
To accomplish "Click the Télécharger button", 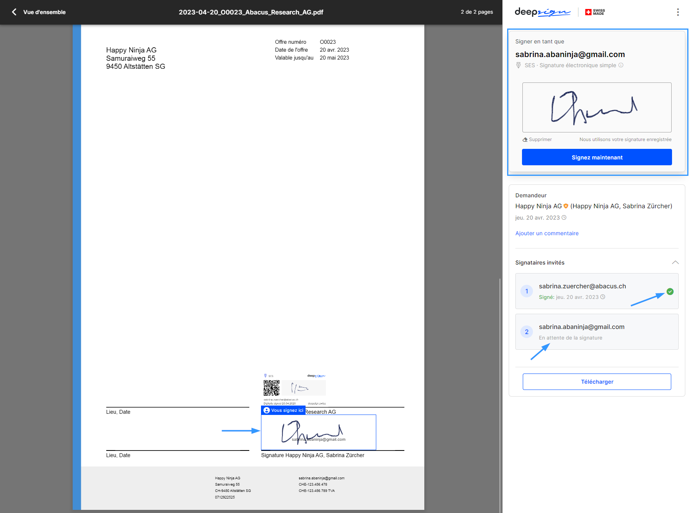I will [x=597, y=382].
